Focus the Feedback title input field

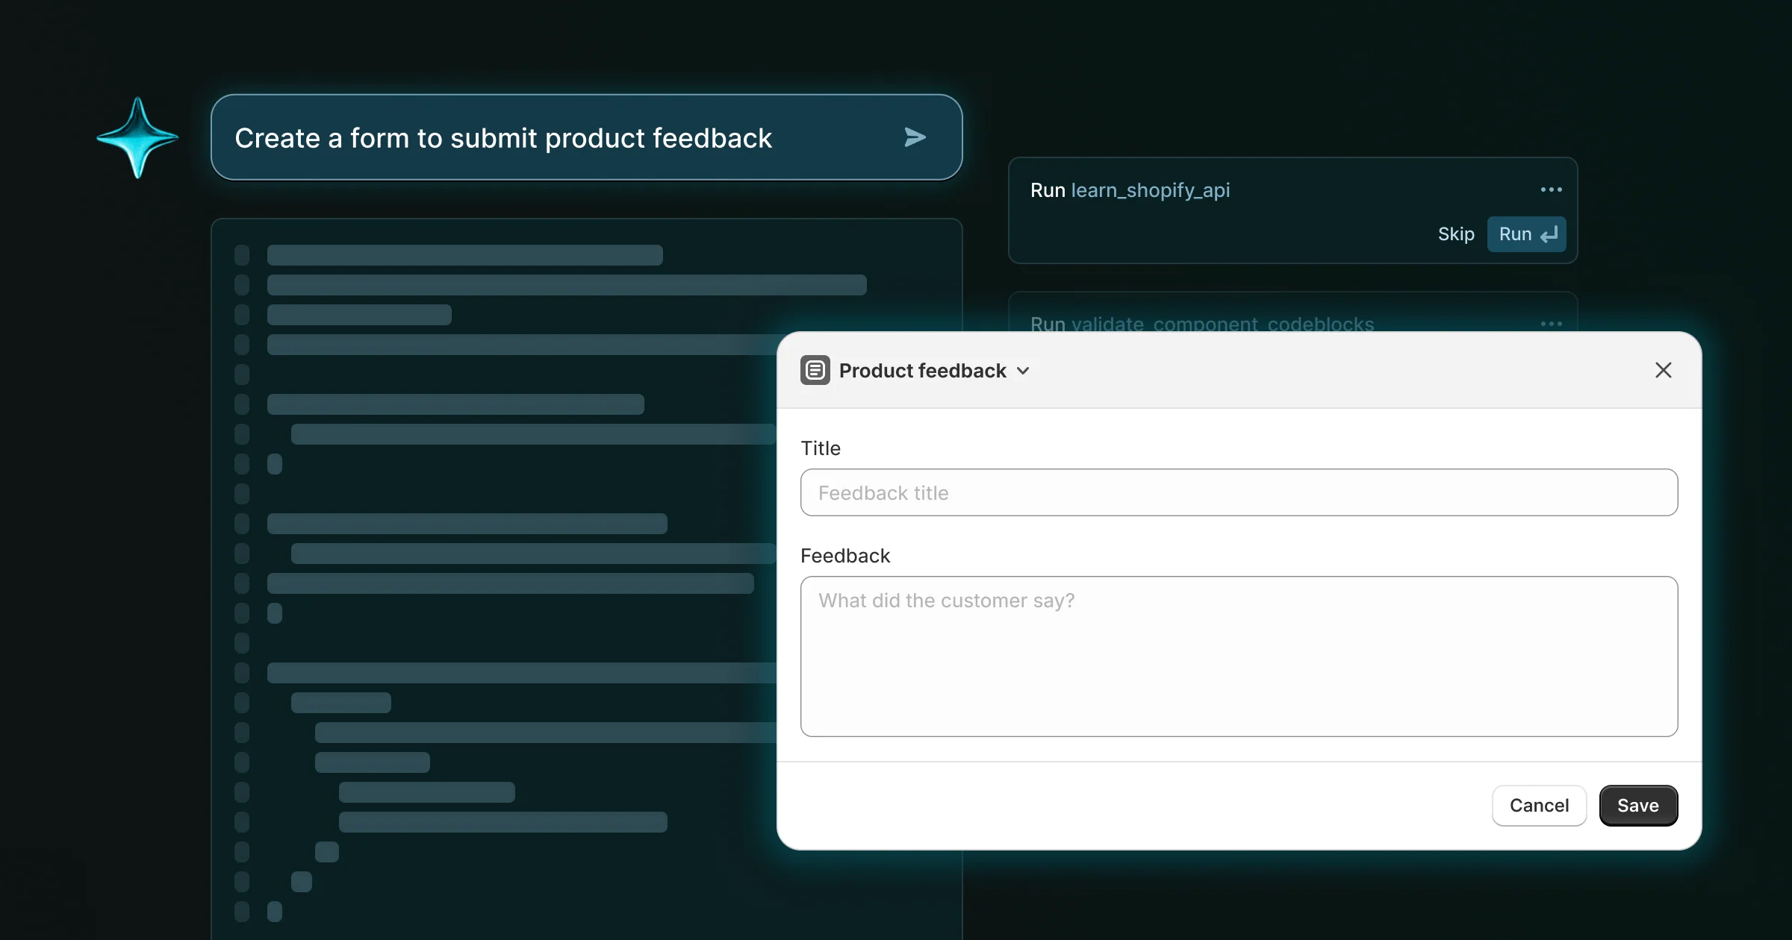click(x=1239, y=492)
